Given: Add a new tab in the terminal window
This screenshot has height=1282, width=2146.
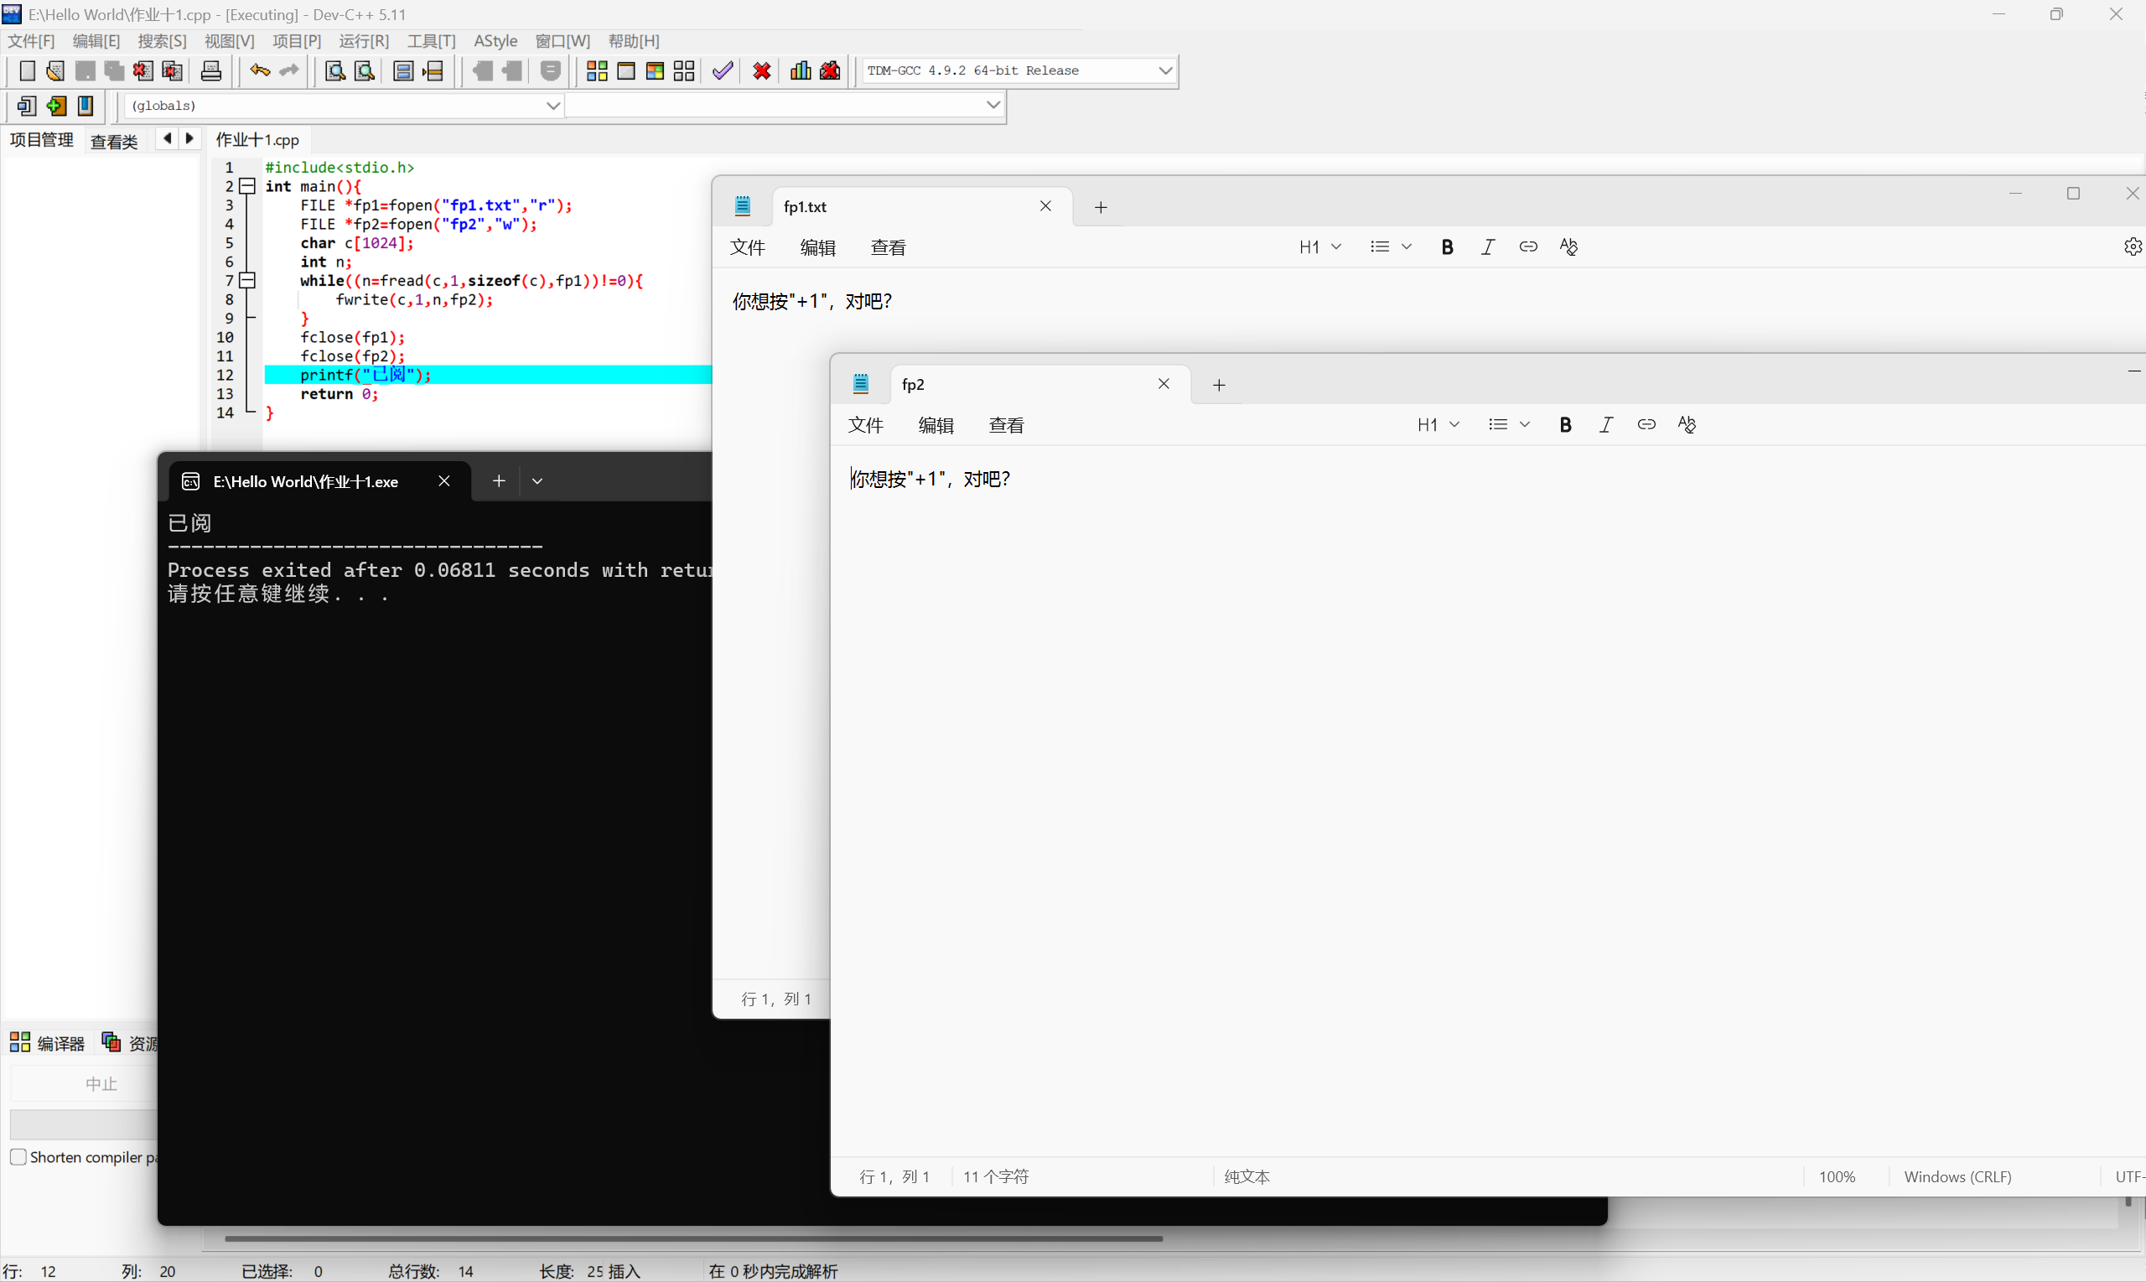Looking at the screenshot, I should [498, 481].
